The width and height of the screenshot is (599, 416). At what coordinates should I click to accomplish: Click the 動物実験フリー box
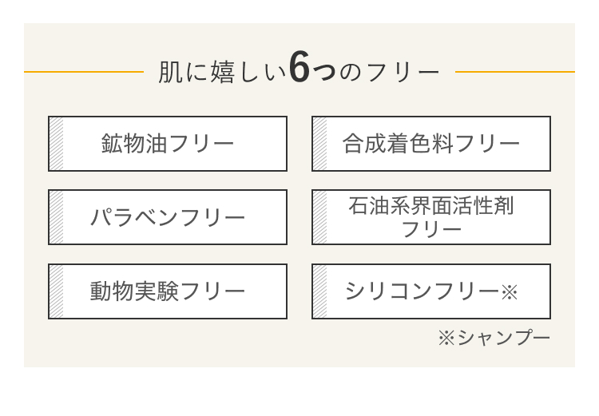click(x=168, y=291)
